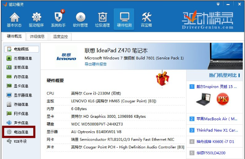Click the 显卡 value HD Graphics 3000
The height and width of the screenshot is (159, 245).
point(108,117)
